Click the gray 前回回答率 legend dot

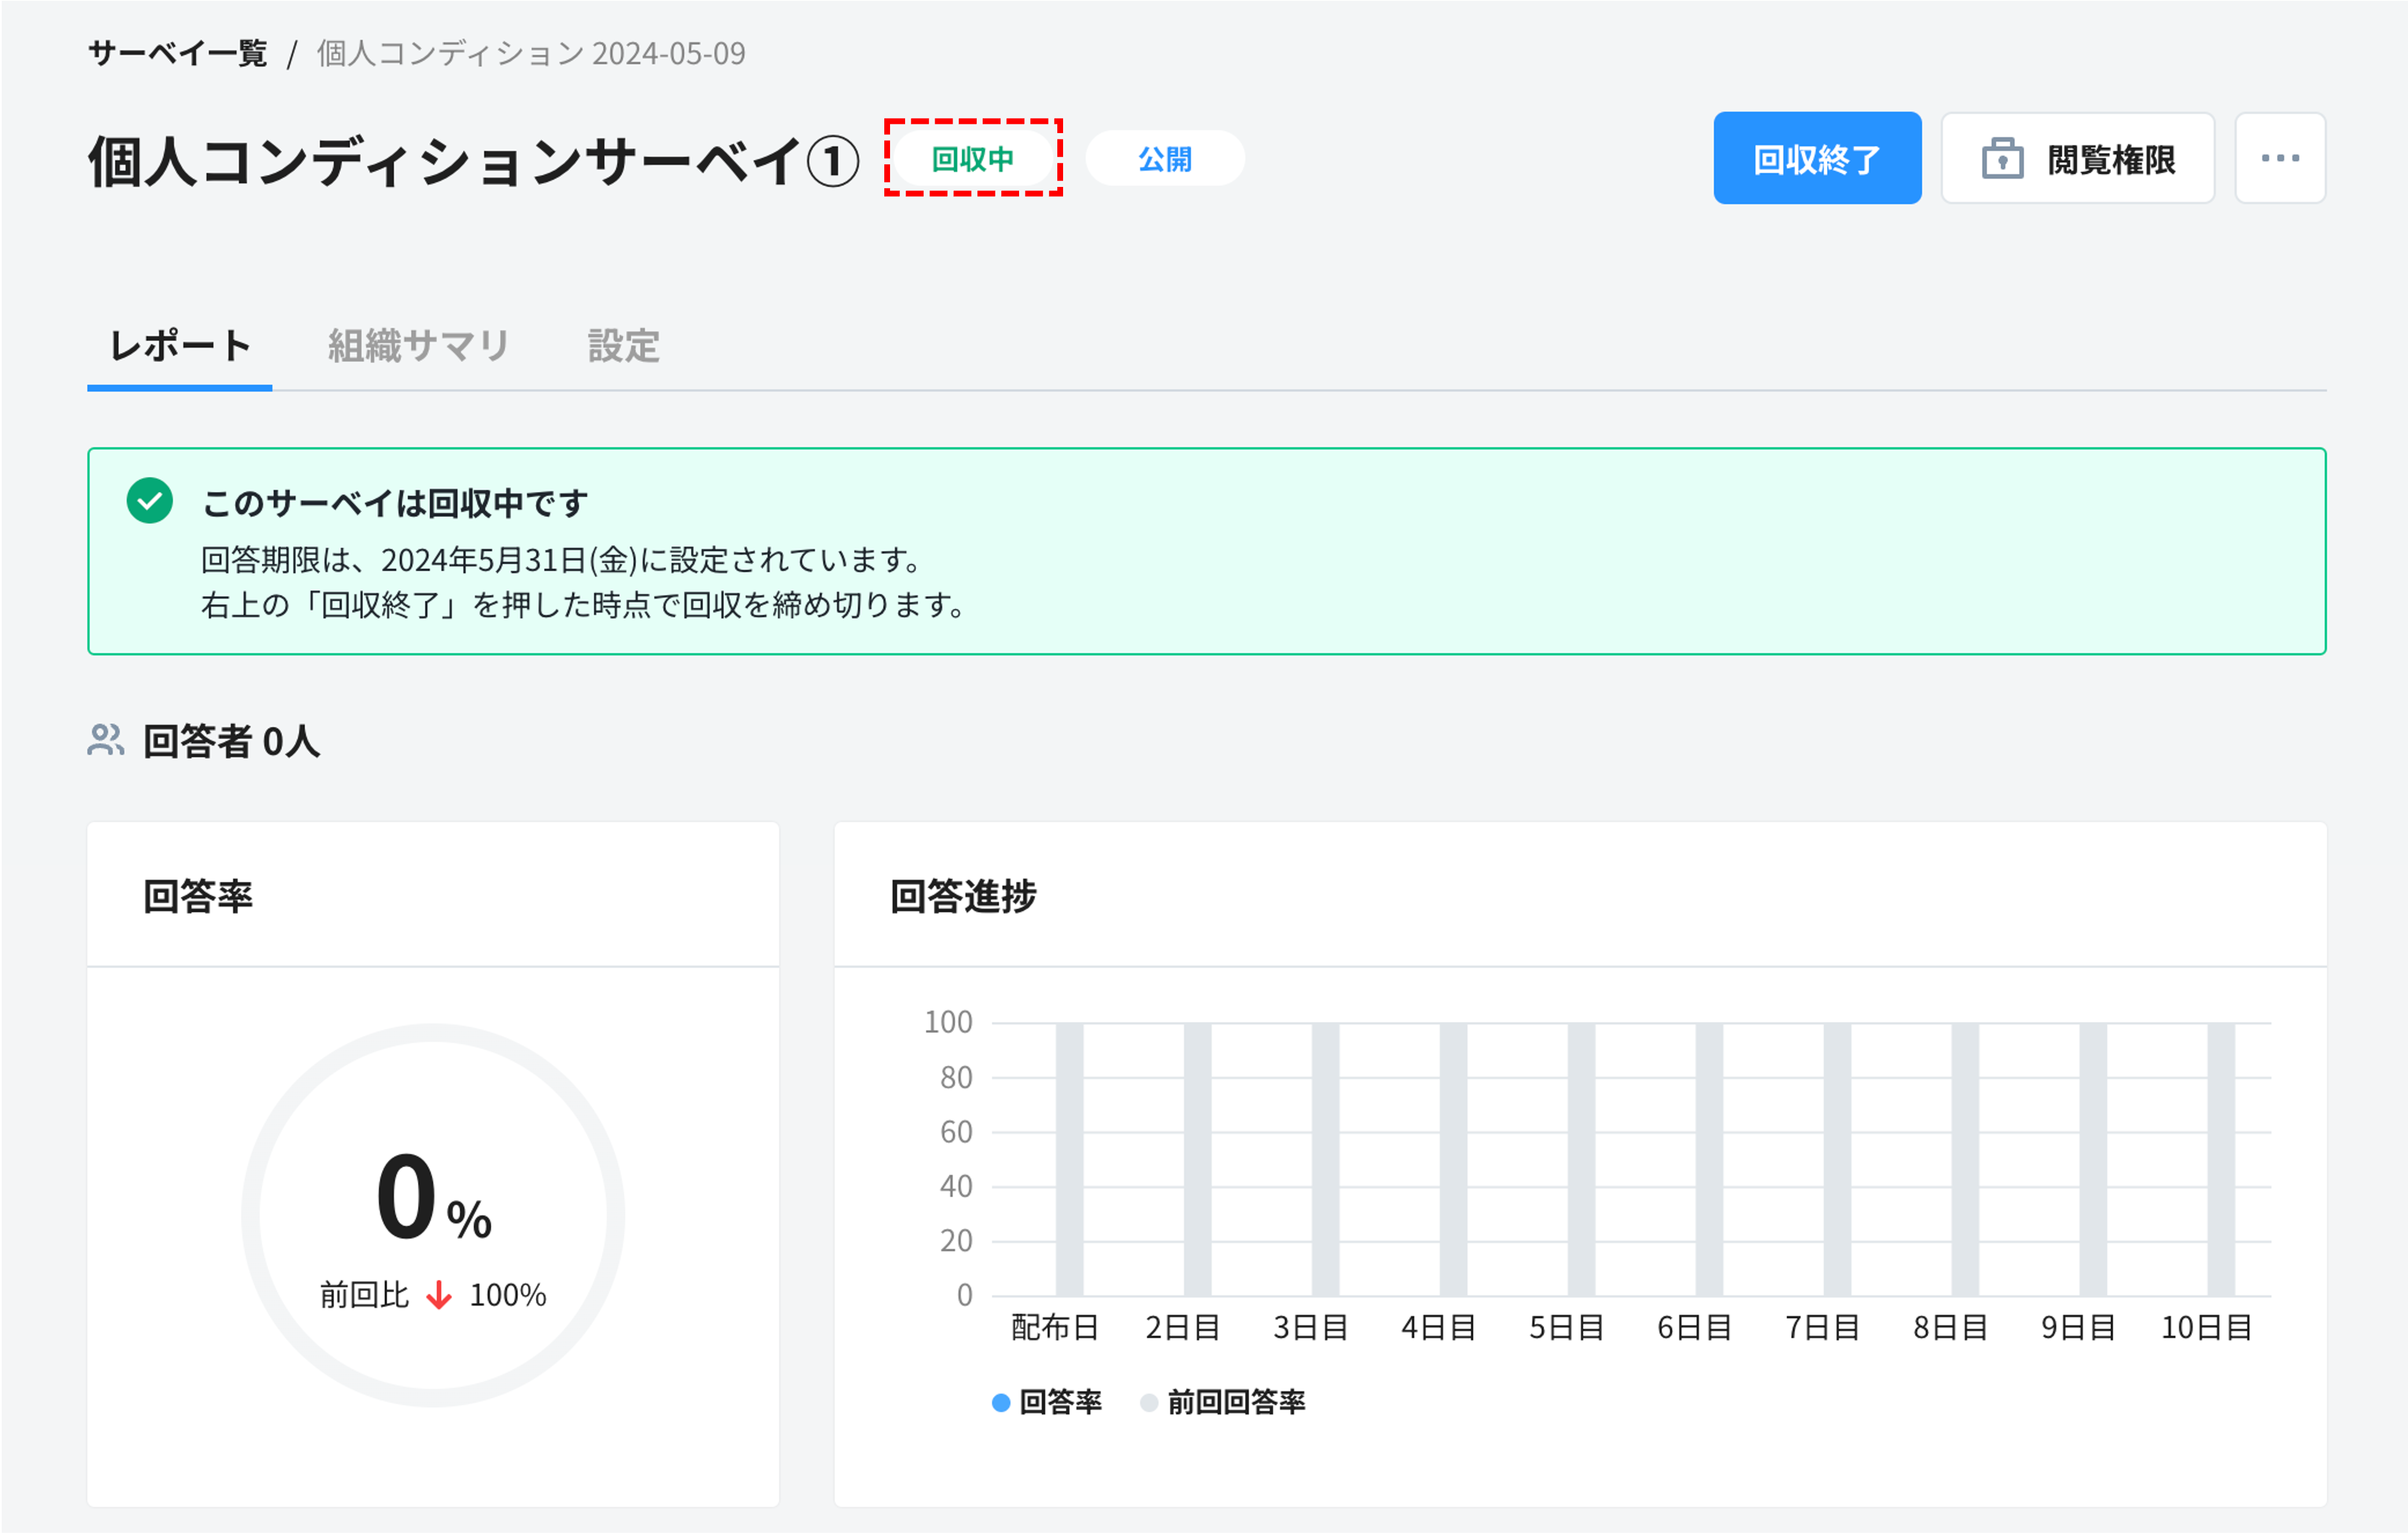[x=1150, y=1402]
